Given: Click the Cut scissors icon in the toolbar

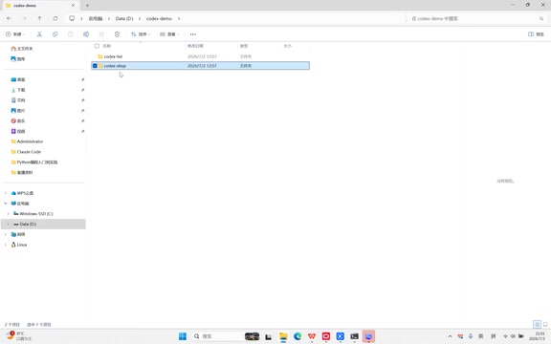Looking at the screenshot, I should tap(39, 34).
